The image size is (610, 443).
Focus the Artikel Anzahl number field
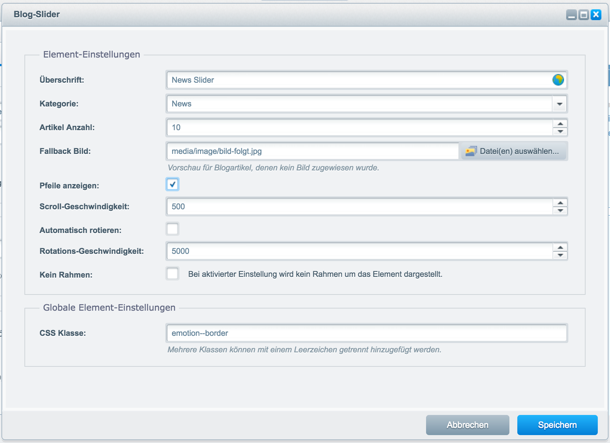pyautogui.click(x=360, y=128)
